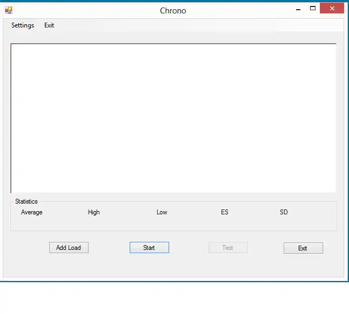The width and height of the screenshot is (349, 314).
Task: Click the disabled Test button
Action: 228,247
